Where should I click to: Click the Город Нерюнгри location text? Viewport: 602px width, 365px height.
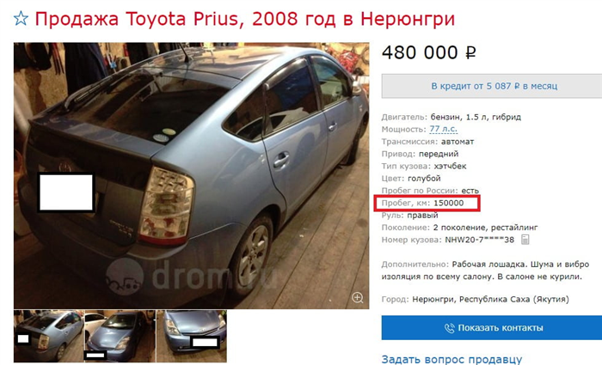[x=476, y=300]
